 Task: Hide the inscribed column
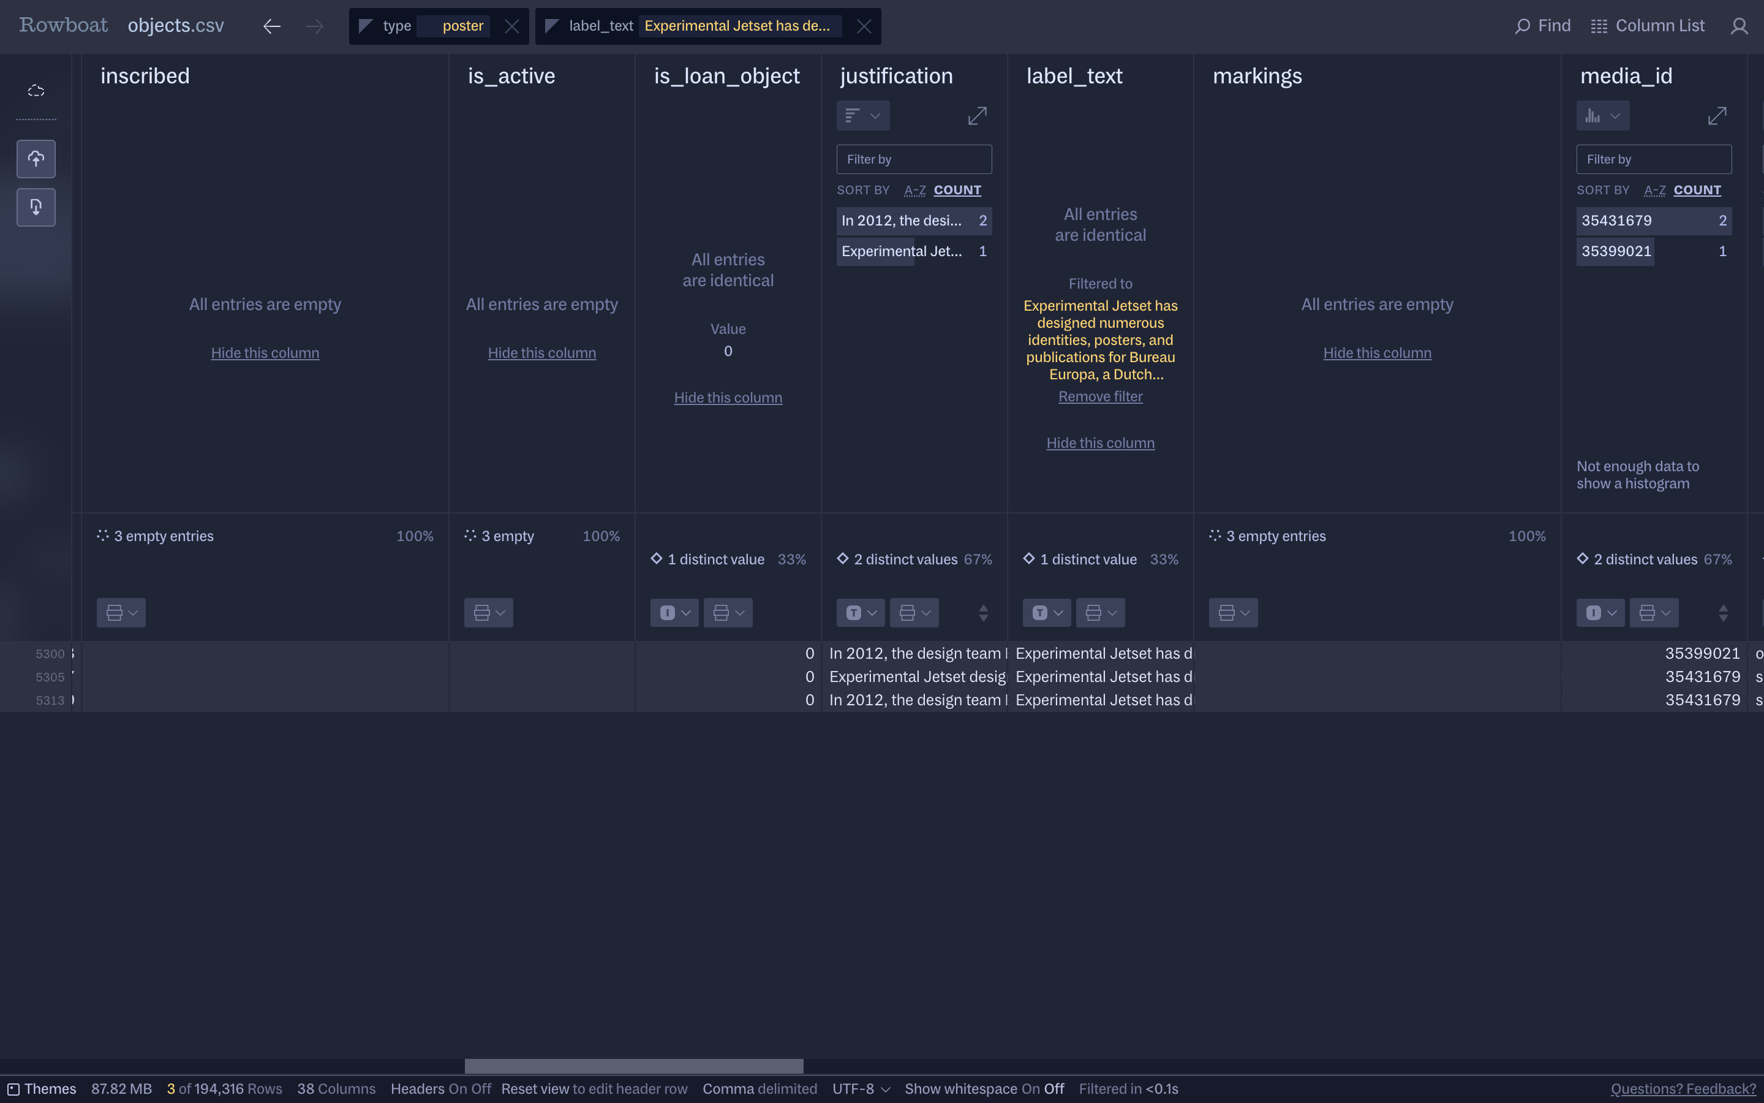[265, 353]
